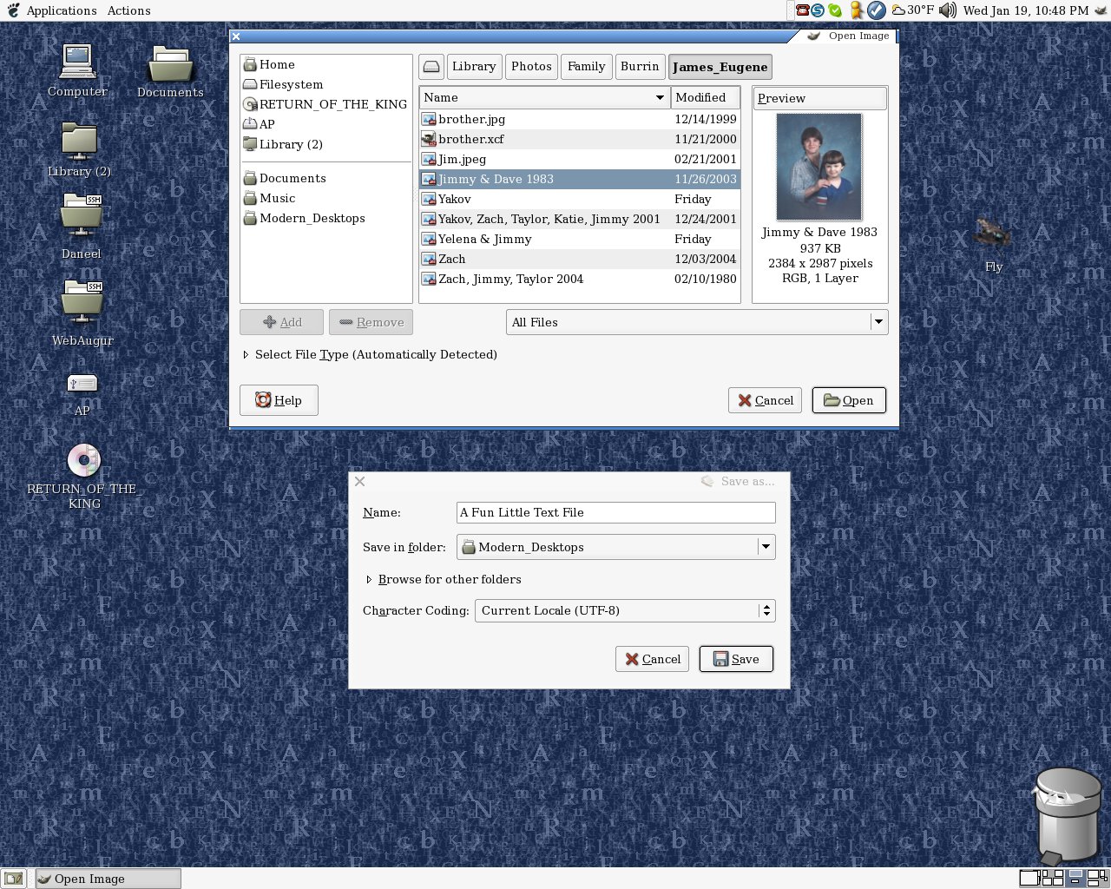The width and height of the screenshot is (1111, 889).
Task: Click the clock showing Wed Jan 19
Action: (x=1025, y=10)
